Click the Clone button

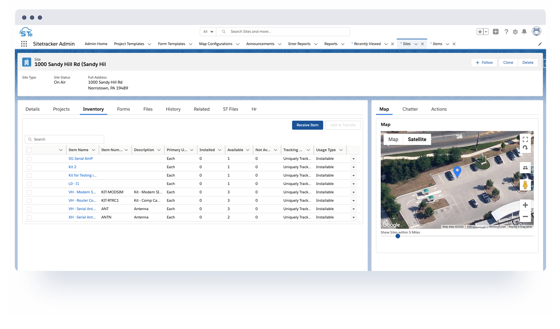[508, 63]
